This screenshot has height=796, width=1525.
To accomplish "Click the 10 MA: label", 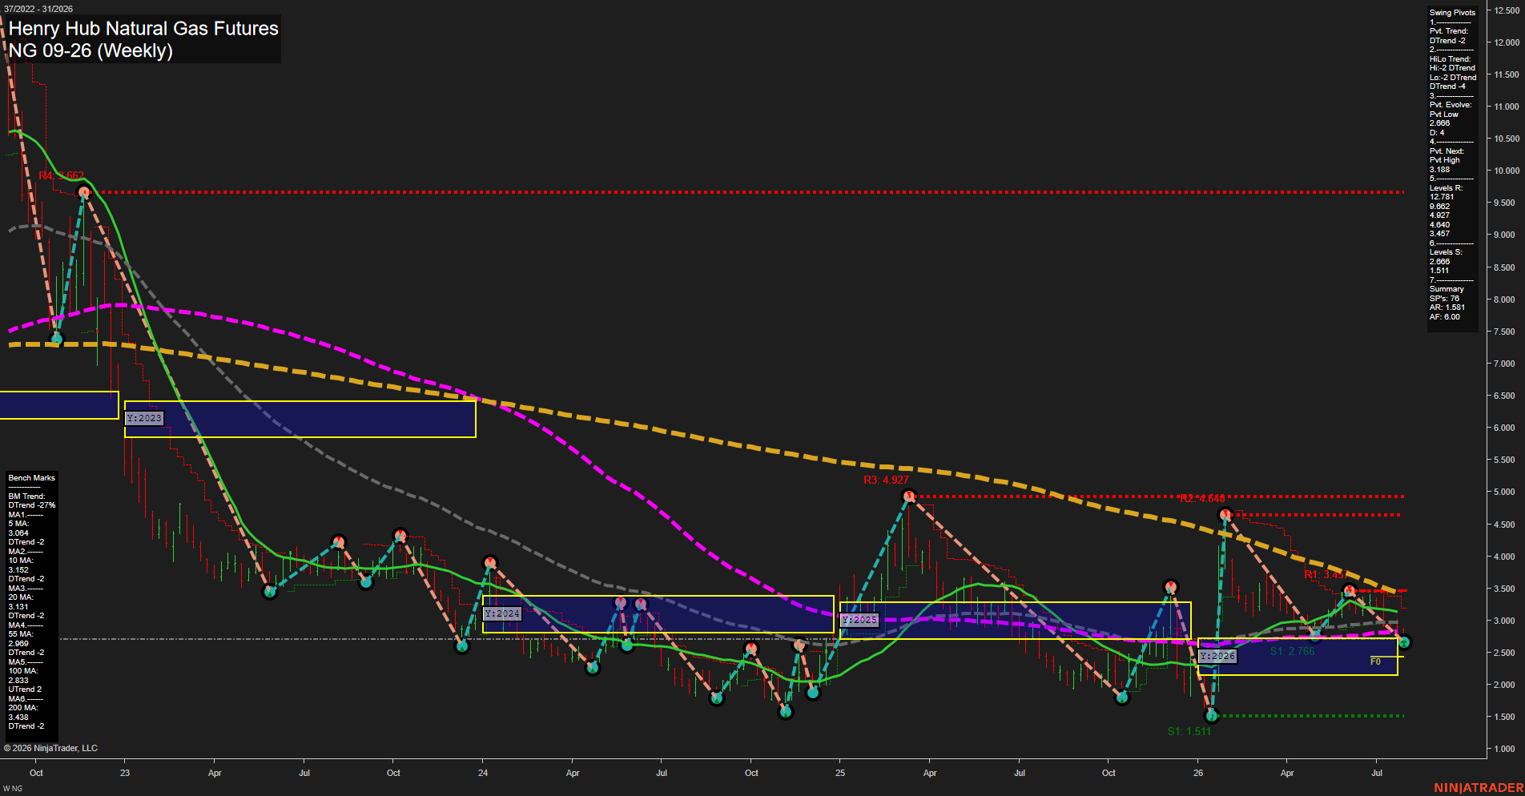I will tap(21, 561).
